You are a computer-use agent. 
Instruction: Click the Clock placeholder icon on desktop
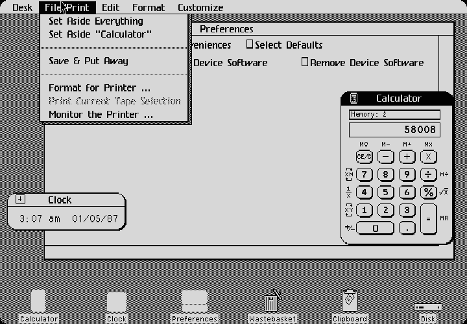[117, 303]
